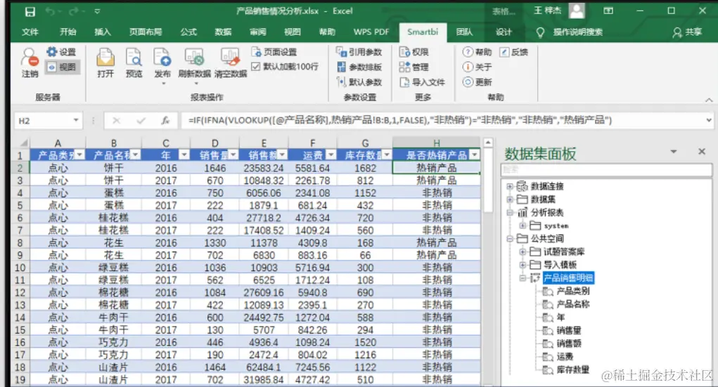Click the 反馈 feedback button
This screenshot has width=718, height=387.
click(x=514, y=52)
